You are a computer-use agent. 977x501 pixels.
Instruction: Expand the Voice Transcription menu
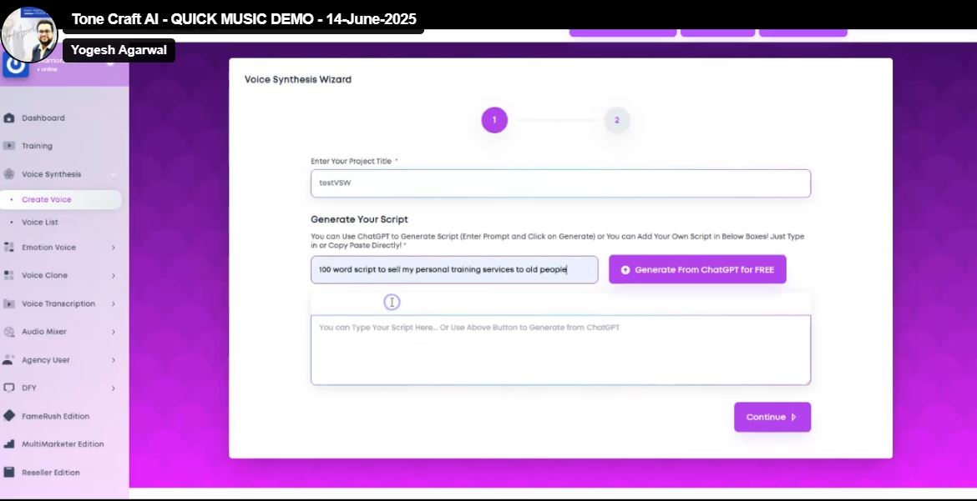113,303
